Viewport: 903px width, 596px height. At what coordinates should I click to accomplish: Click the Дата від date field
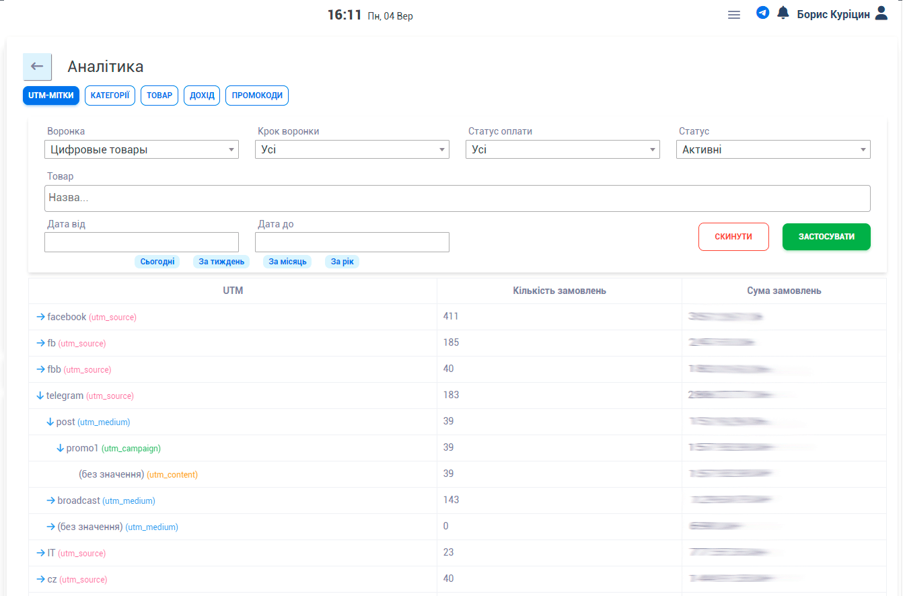141,242
